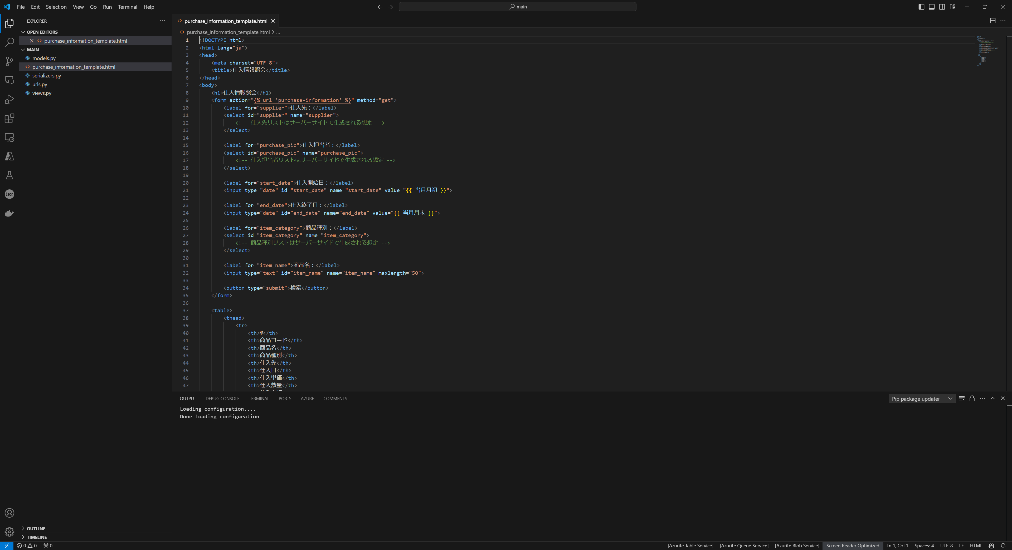1012x550 pixels.
Task: Click the Manage gear icon
Action: tap(9, 532)
